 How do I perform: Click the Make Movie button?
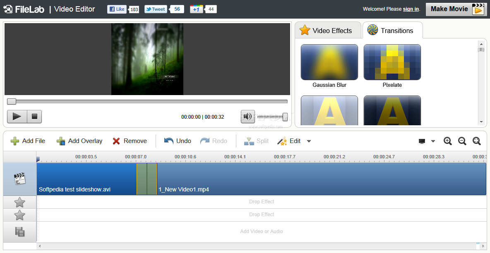click(456, 9)
